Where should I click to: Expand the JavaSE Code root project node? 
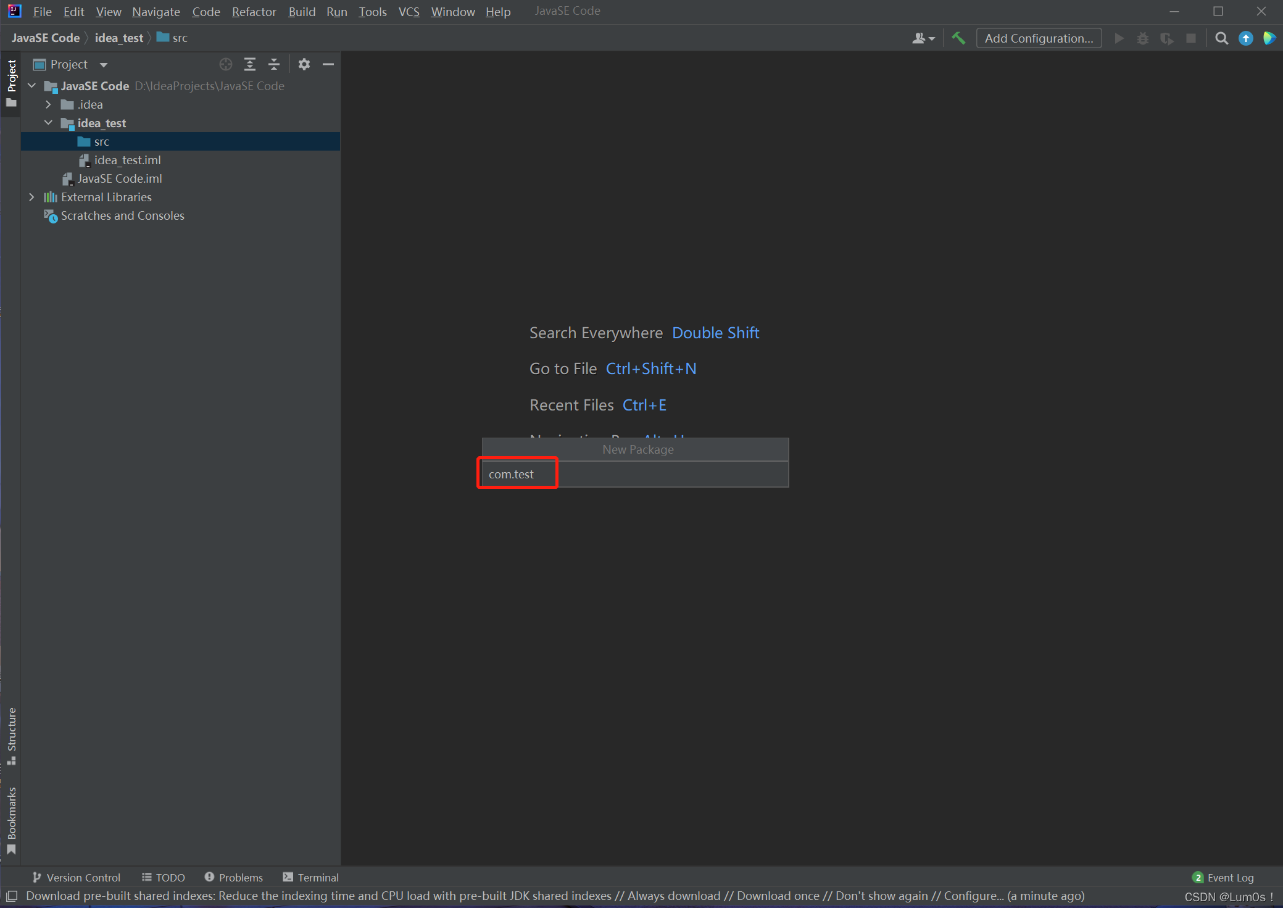[33, 86]
